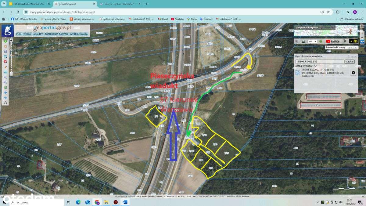Viewport: 366px width, 206px height.
Task: Click the parcel ID search input field
Action: point(319,62)
